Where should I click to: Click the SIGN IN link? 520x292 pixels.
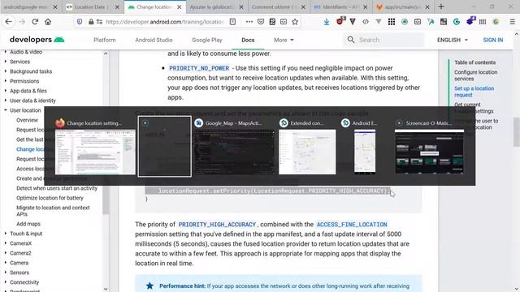coord(493,40)
